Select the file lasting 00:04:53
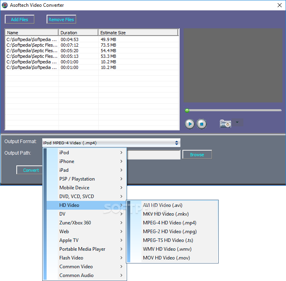This screenshot has width=286, height=281. click(92, 39)
